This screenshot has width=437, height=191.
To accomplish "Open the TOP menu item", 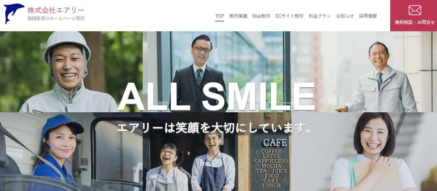I will [219, 16].
